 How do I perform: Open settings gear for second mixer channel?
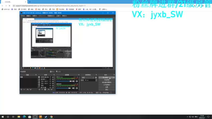pyautogui.click(x=77, y=88)
